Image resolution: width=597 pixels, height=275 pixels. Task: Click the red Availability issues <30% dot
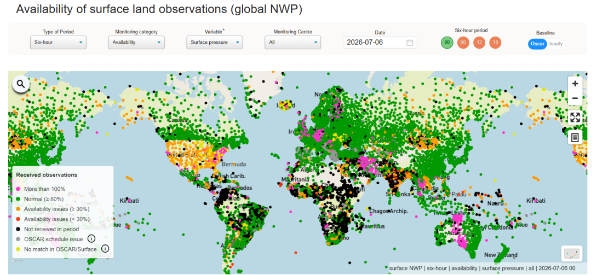(18, 219)
